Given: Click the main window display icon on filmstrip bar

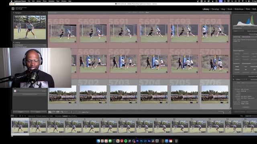Looking at the screenshot, I should [x=12, y=116].
